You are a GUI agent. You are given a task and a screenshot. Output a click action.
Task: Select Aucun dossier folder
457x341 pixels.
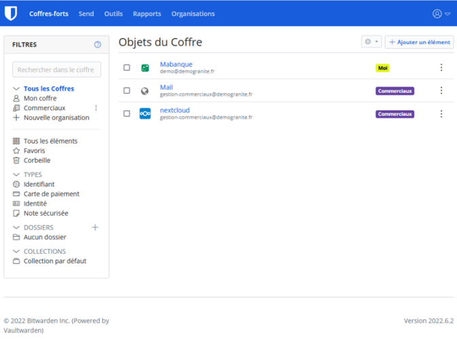click(45, 237)
